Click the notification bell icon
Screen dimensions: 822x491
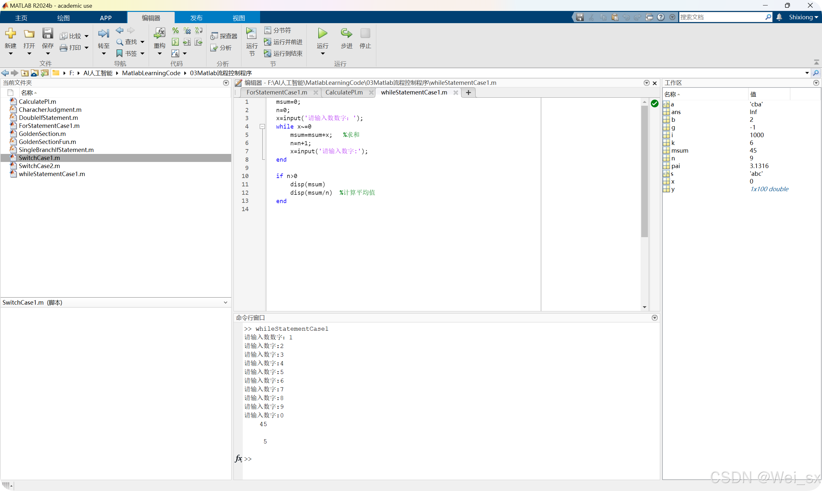(779, 17)
